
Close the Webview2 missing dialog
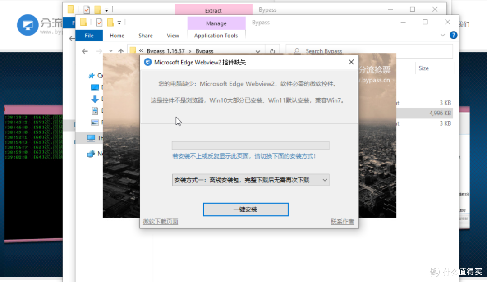tap(351, 62)
